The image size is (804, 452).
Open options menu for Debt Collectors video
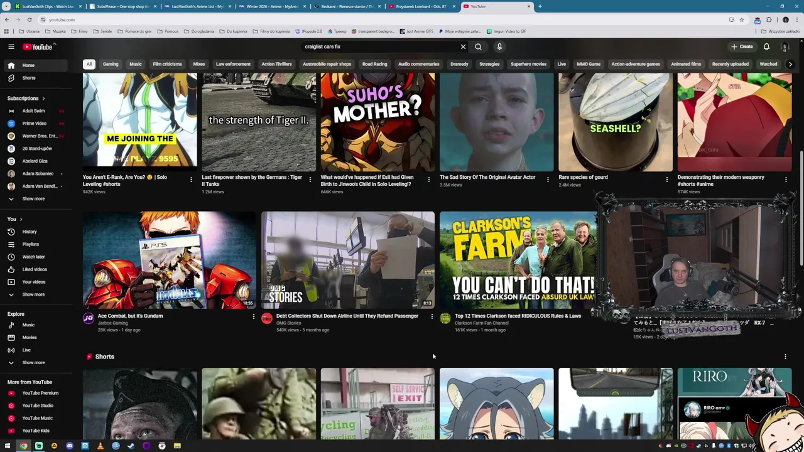coord(432,317)
